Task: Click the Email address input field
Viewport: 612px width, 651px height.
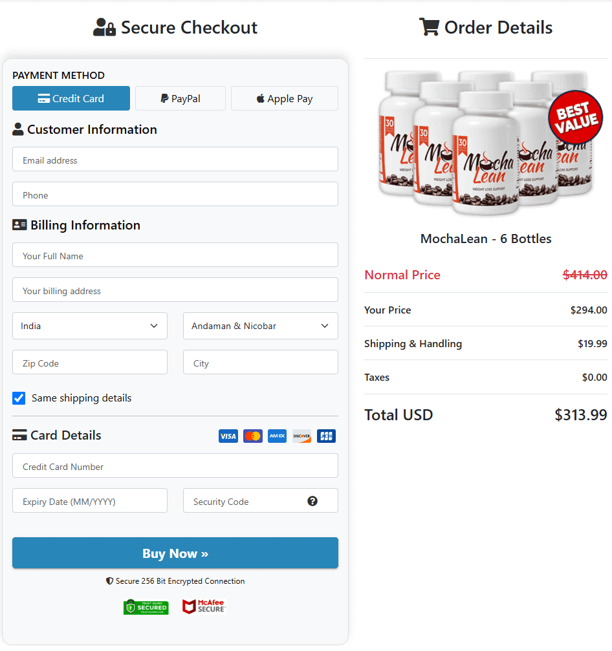Action: tap(175, 159)
